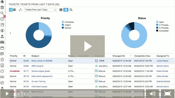Switch to card row view
Screen dimensions: 175x98
tap(14, 10)
